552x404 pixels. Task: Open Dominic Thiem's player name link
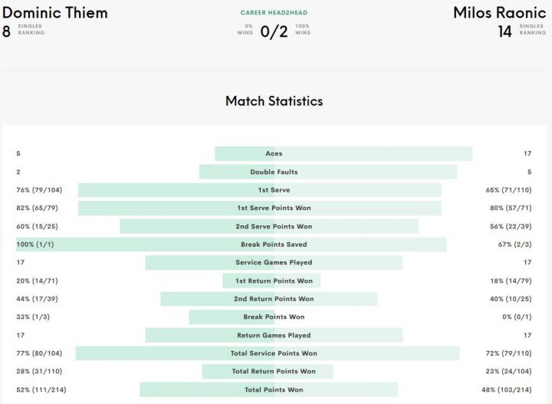pyautogui.click(x=55, y=13)
